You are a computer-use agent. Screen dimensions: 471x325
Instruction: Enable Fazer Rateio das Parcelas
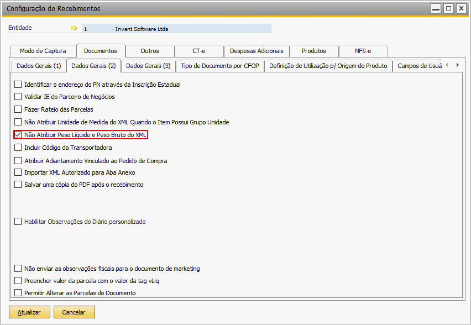18,109
